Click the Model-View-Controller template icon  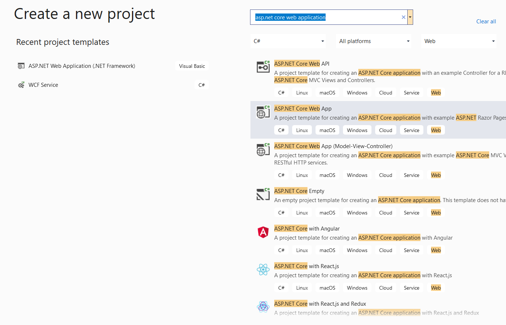[263, 150]
